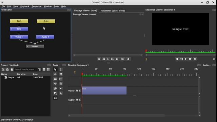The image size is (217, 122).
Task: Go to end in Sequence Viewer
Action: click(x=195, y=59)
